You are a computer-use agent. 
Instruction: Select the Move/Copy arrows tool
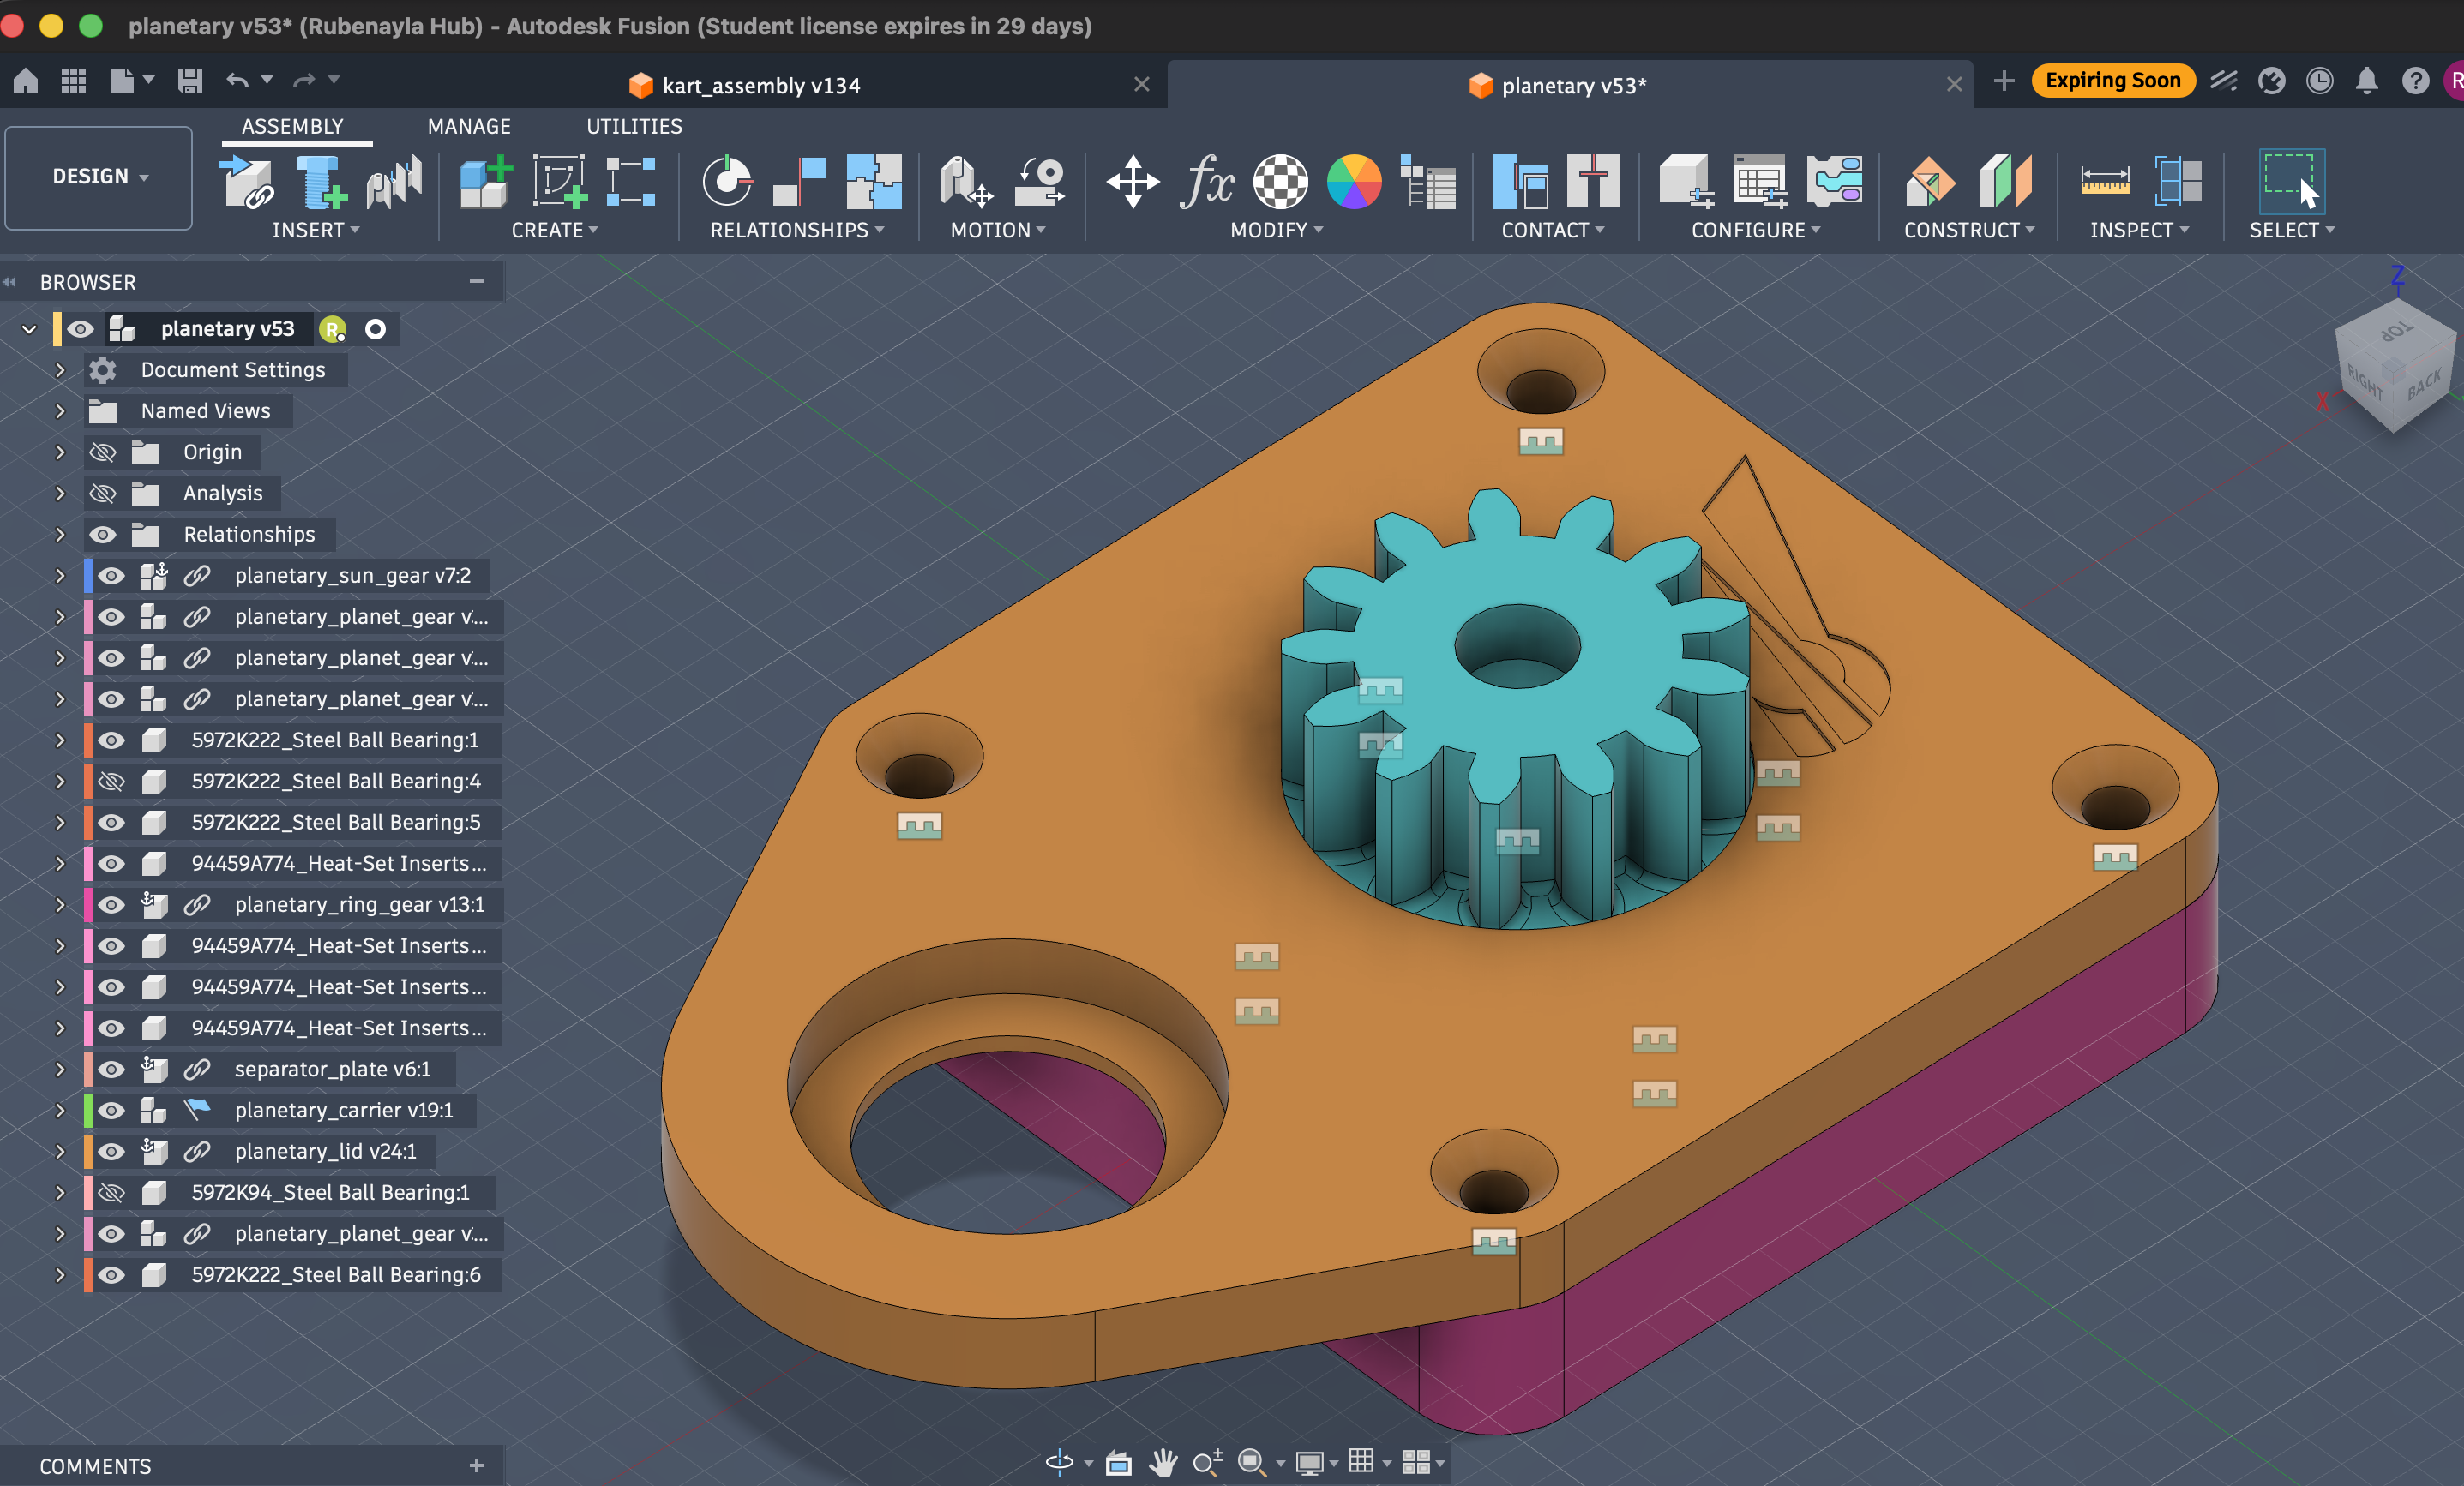pyautogui.click(x=1132, y=182)
